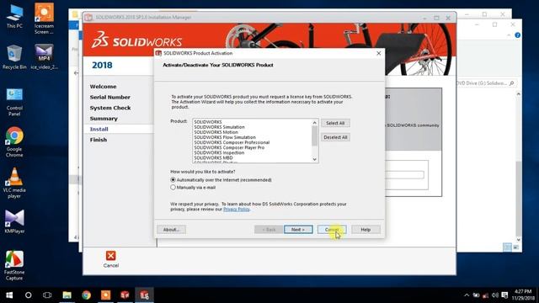Select Manually via e-mail option
The height and width of the screenshot is (303, 539).
coord(173,187)
